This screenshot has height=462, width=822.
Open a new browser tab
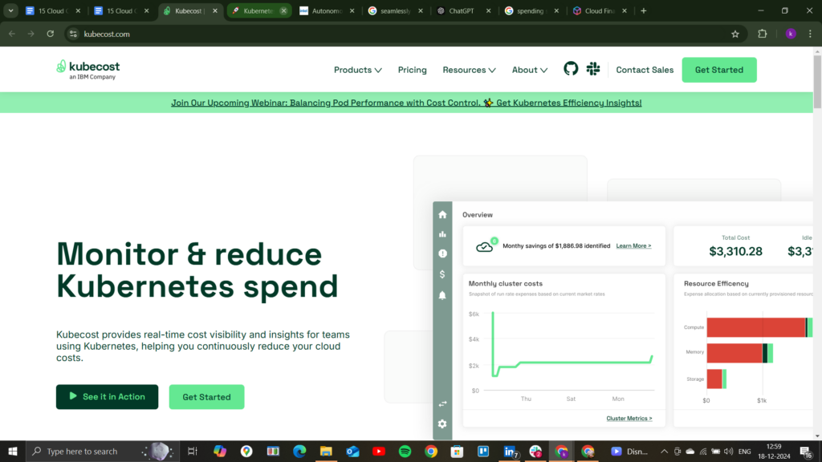pos(644,11)
